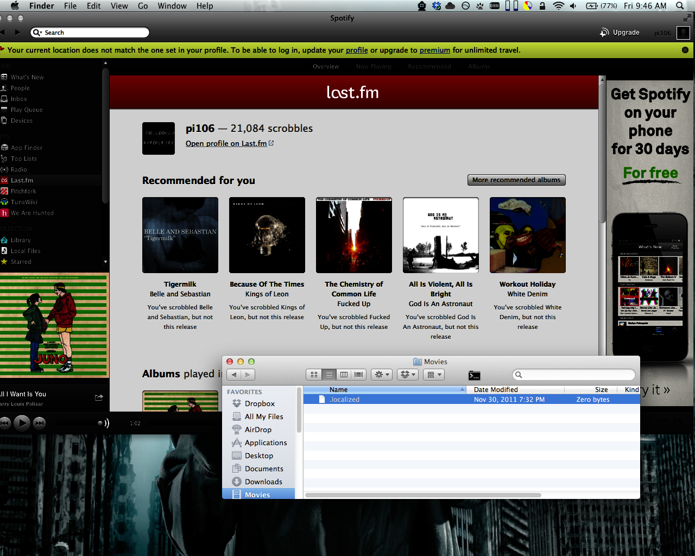Viewport: 695px width, 556px height.
Task: Open the Workout Holiday album cover
Action: tap(528, 235)
